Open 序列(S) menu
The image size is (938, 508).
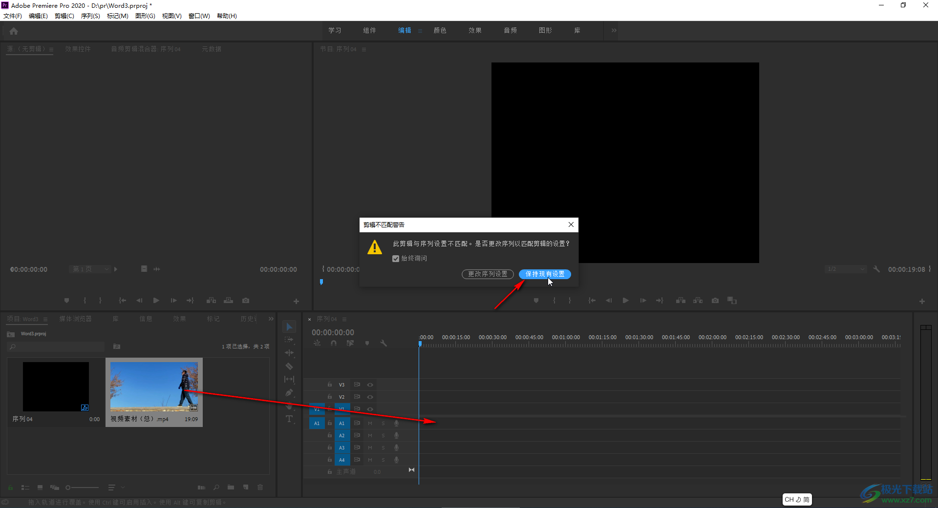click(x=90, y=16)
